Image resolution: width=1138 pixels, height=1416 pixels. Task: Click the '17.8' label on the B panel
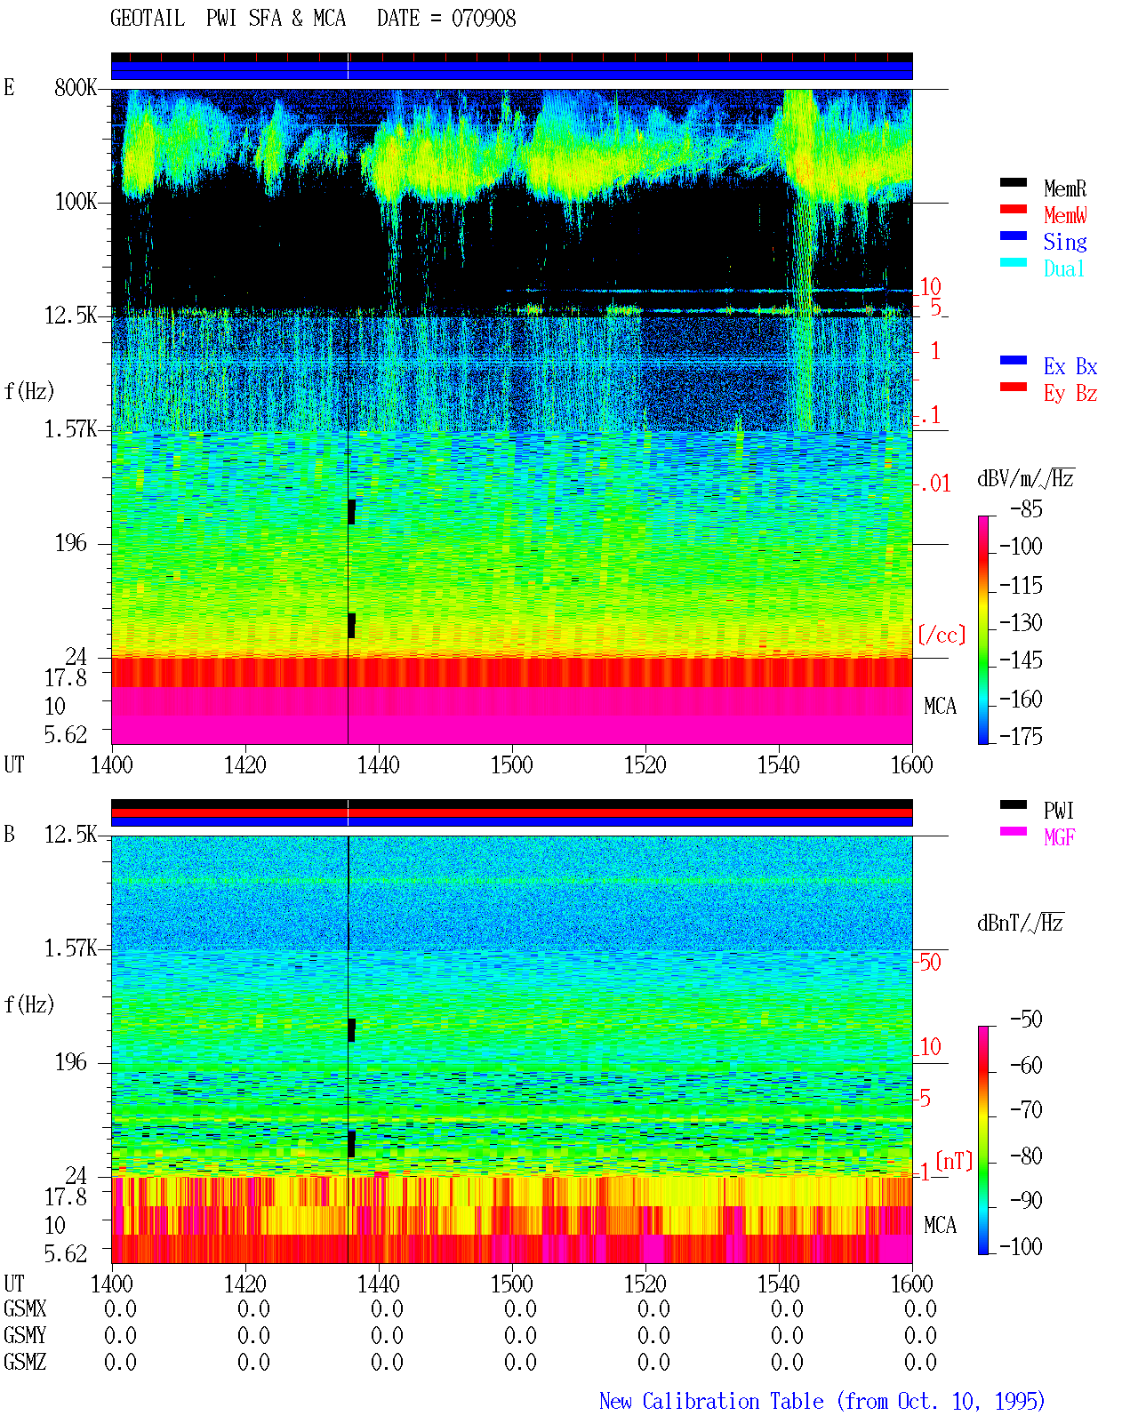pos(66,1196)
